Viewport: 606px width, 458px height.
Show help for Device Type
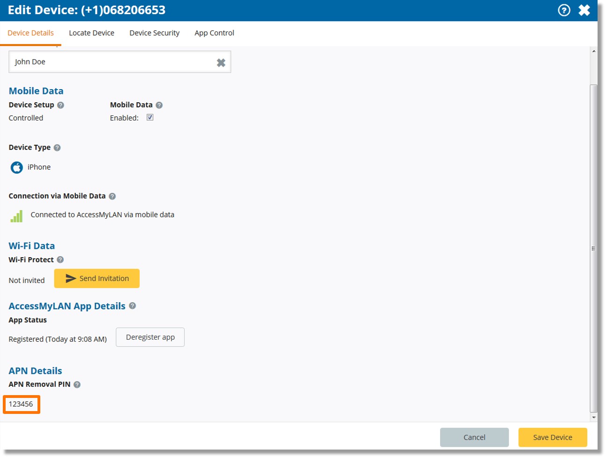(57, 147)
